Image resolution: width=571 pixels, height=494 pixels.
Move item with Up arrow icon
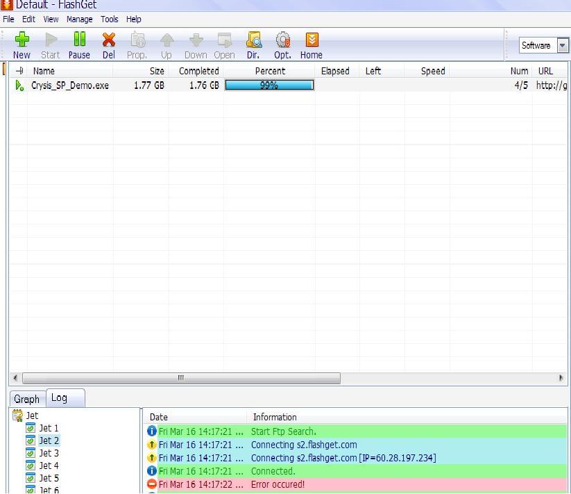[x=167, y=40]
